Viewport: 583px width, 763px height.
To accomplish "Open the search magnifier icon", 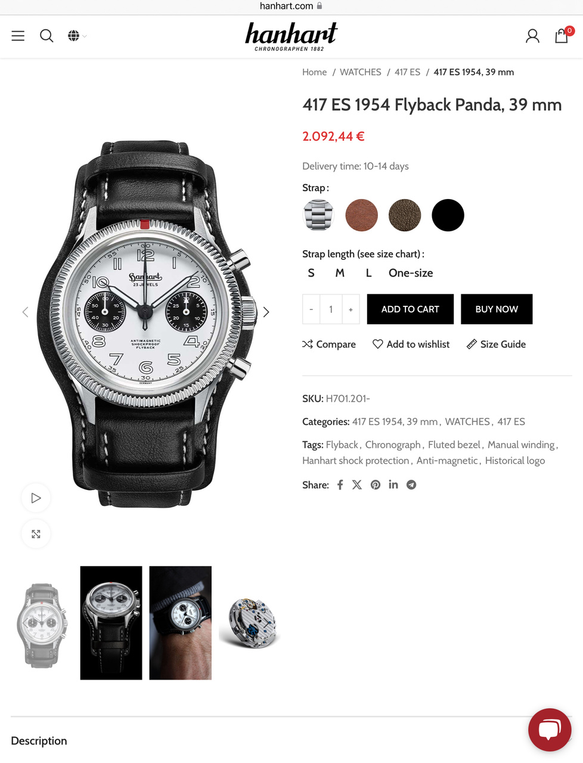I will (x=46, y=36).
